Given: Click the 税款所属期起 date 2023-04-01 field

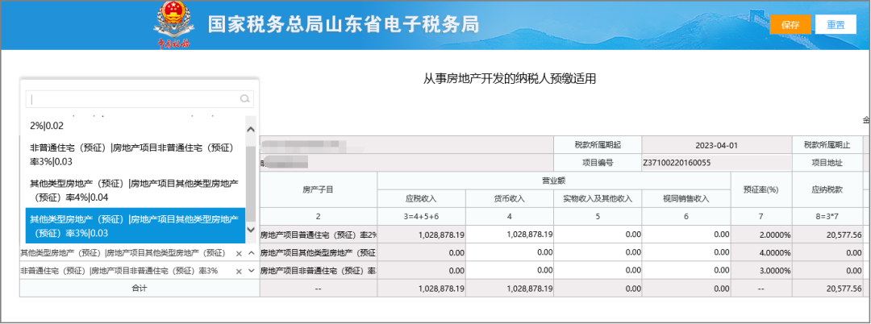Looking at the screenshot, I should (715, 145).
